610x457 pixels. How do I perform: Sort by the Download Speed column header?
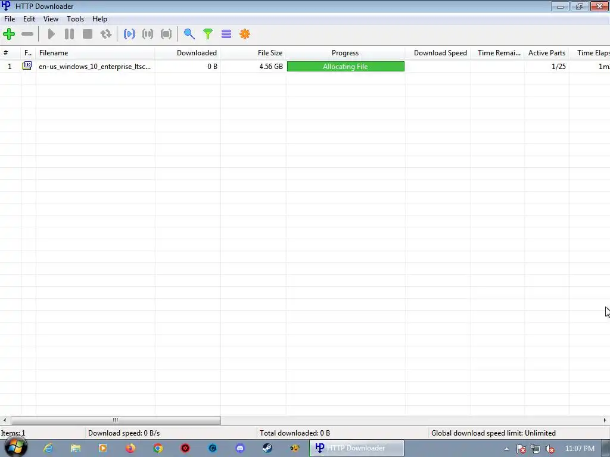click(x=438, y=53)
